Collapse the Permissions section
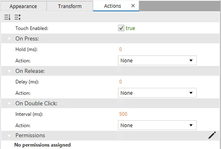Viewport: 221px width, 149px height. point(9,136)
